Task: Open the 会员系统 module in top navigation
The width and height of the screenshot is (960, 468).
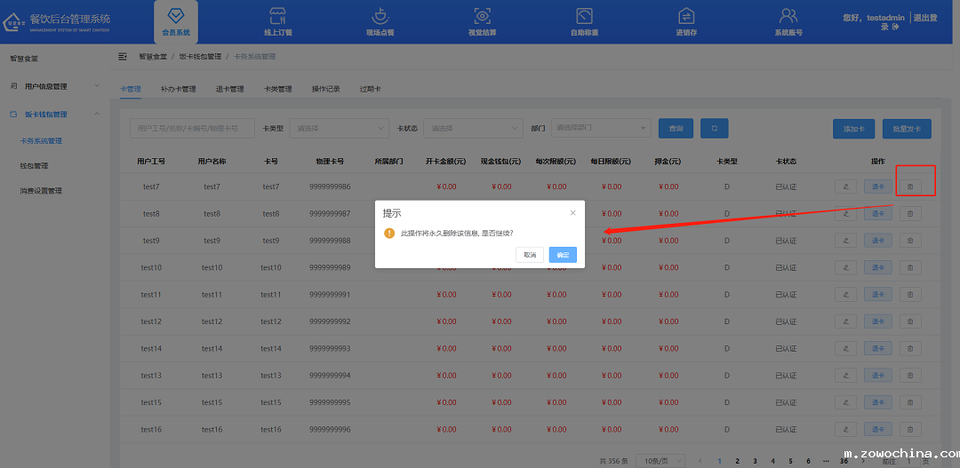Action: pos(176,21)
